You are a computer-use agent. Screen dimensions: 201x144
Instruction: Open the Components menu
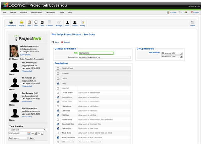click(x=36, y=12)
